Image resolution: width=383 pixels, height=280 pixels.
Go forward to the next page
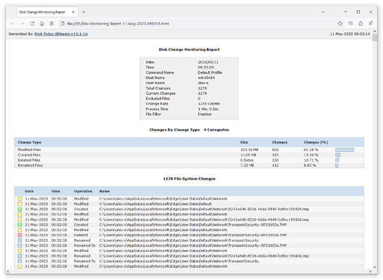point(22,24)
